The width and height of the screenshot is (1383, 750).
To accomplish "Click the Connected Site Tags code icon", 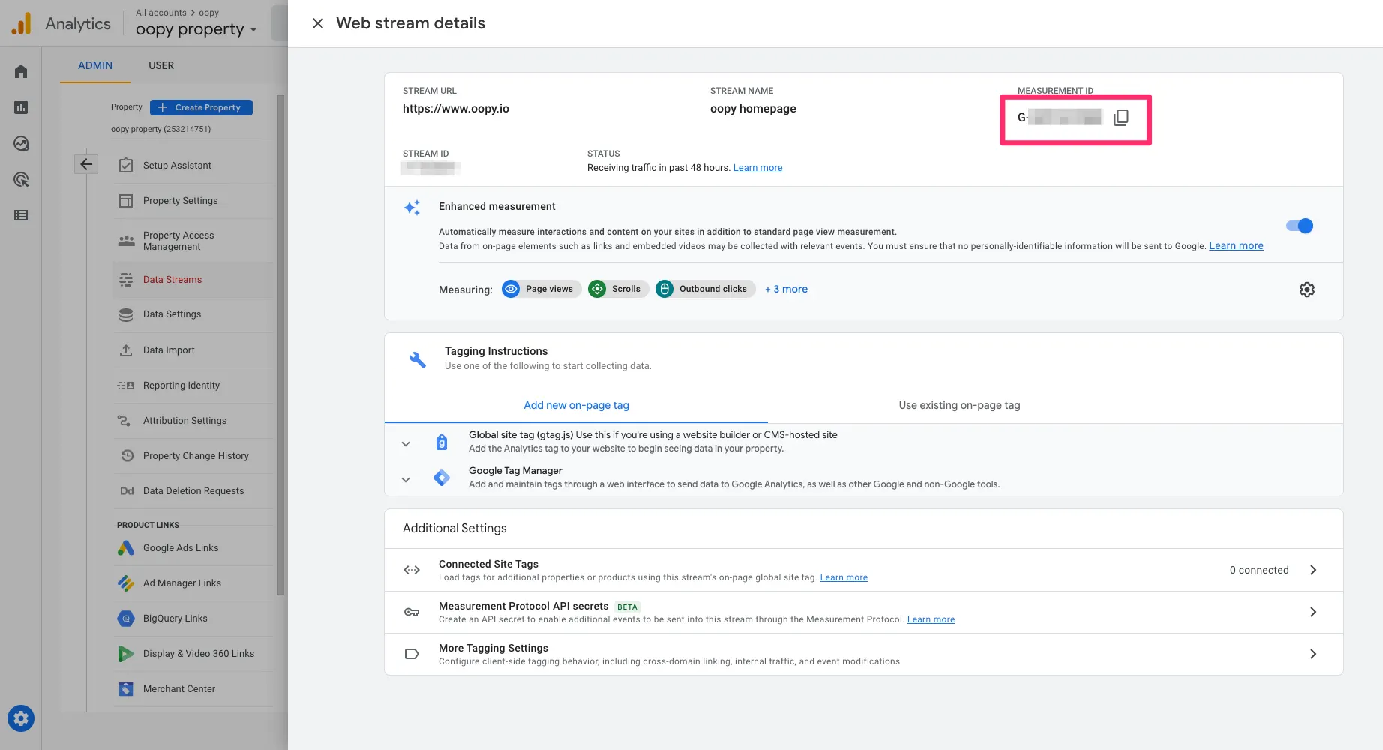I will pyautogui.click(x=412, y=570).
